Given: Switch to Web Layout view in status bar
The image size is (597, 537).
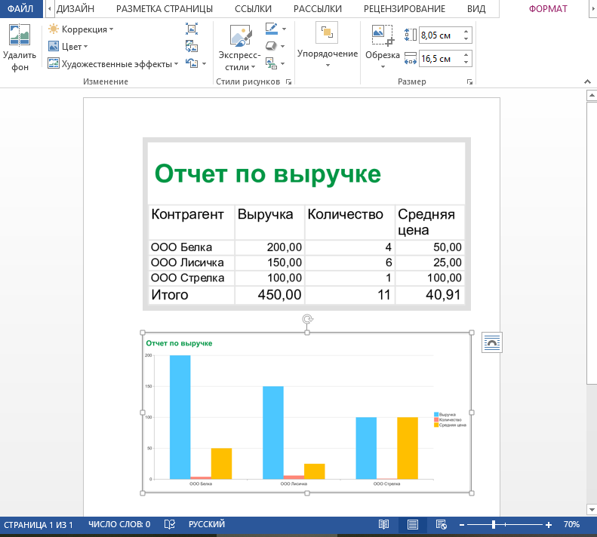Looking at the screenshot, I should pos(441,524).
